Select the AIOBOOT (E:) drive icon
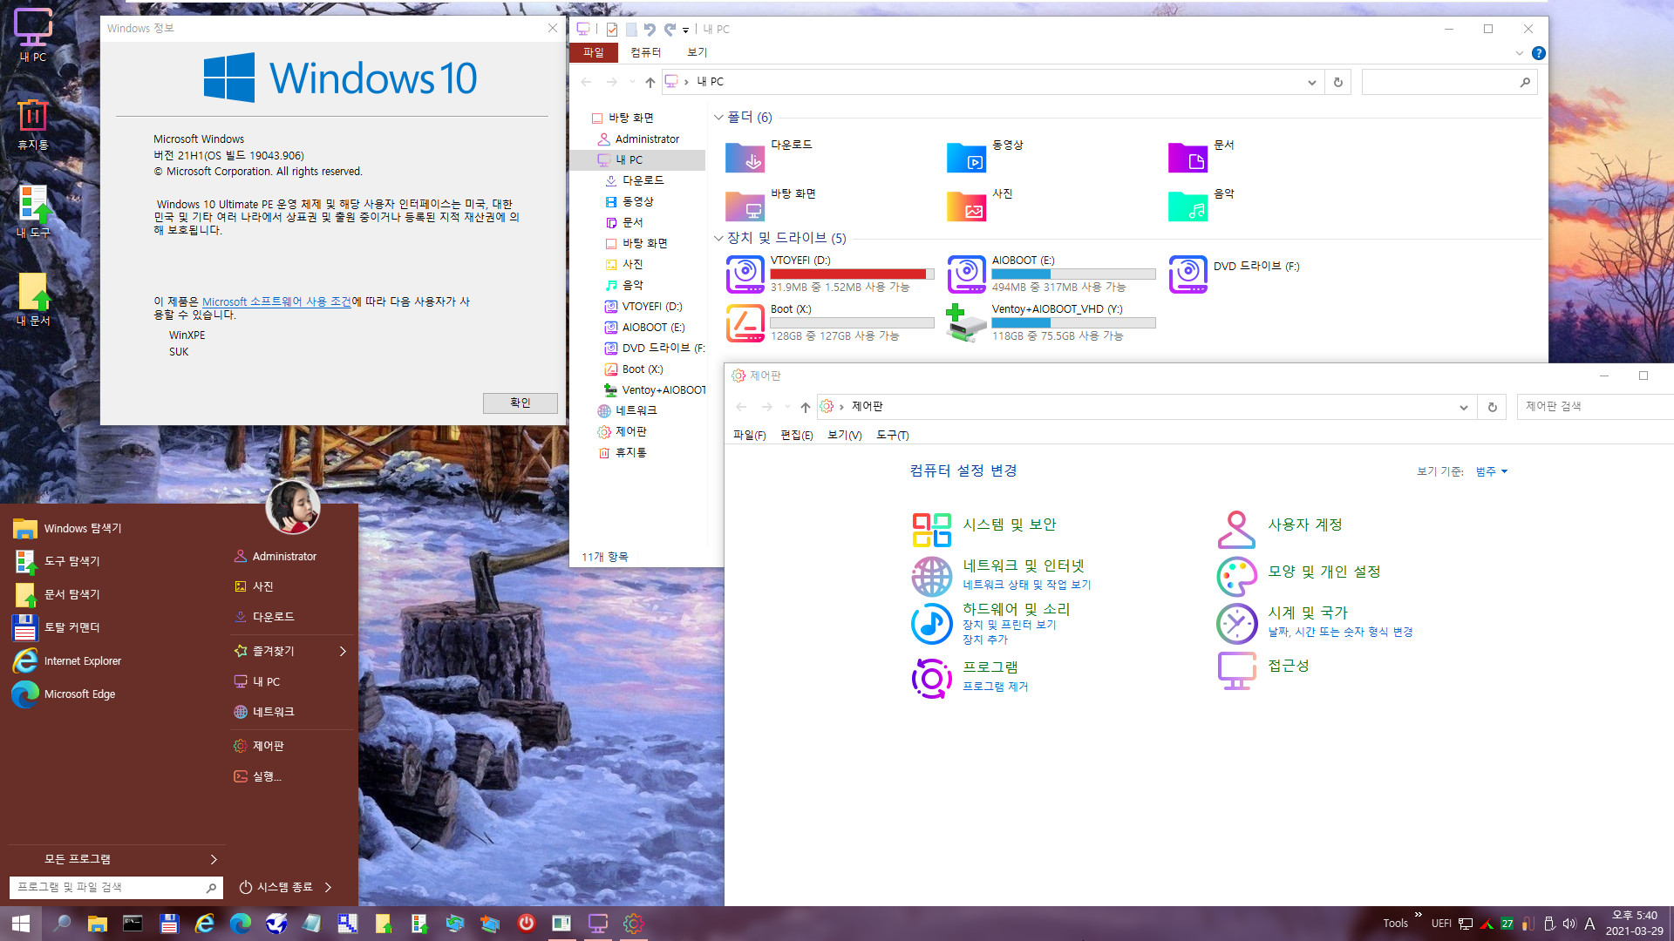The width and height of the screenshot is (1674, 941). pyautogui.click(x=967, y=274)
